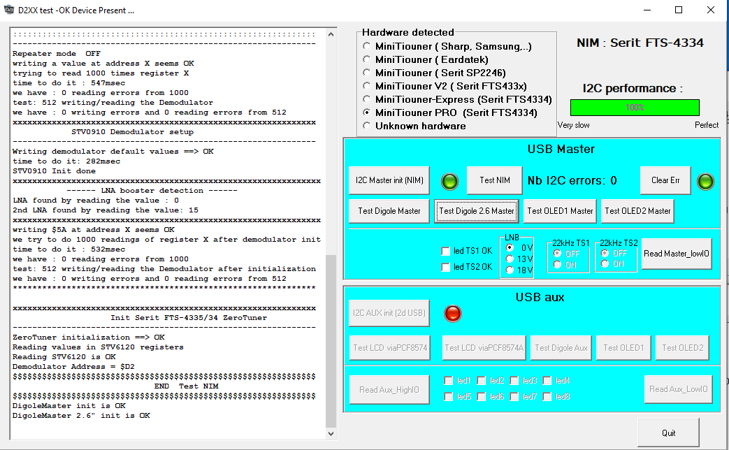Screen dimensions: 729x450
Task: Click the Read Aux_HighIO button
Action: point(389,390)
